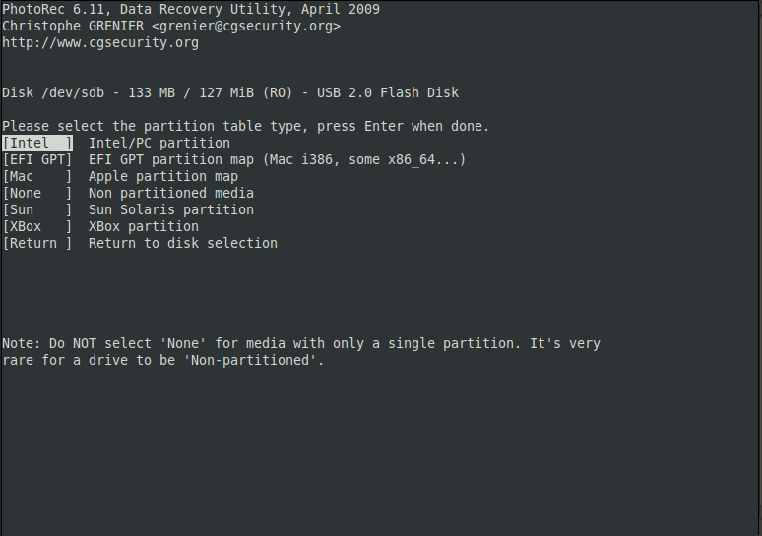Choose the [EFI GPT] partition table entry
This screenshot has width=762, height=536.
37,159
